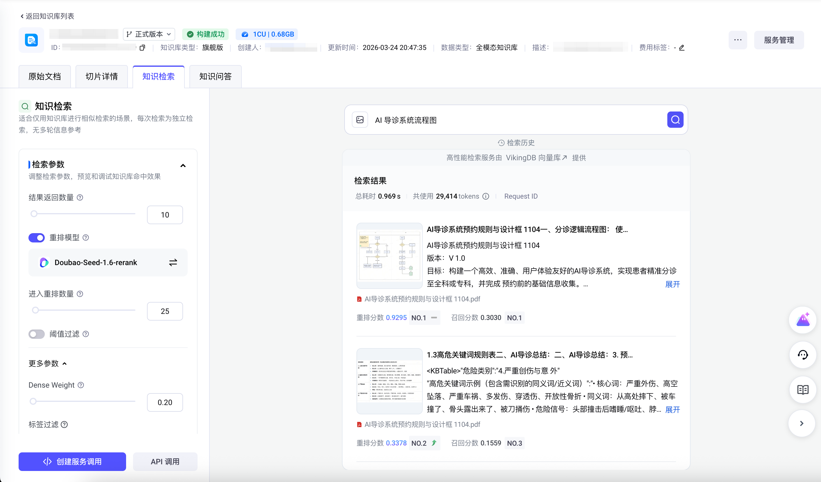
Task: Click the 创建服务调用 button
Action: click(x=72, y=461)
